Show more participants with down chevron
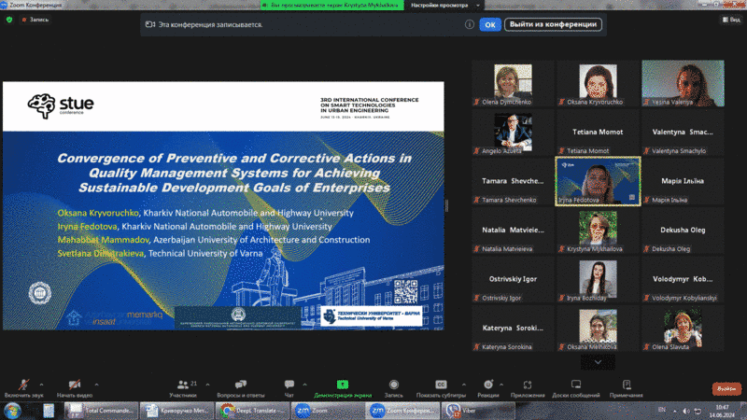The height and width of the screenshot is (420, 747). (x=598, y=362)
